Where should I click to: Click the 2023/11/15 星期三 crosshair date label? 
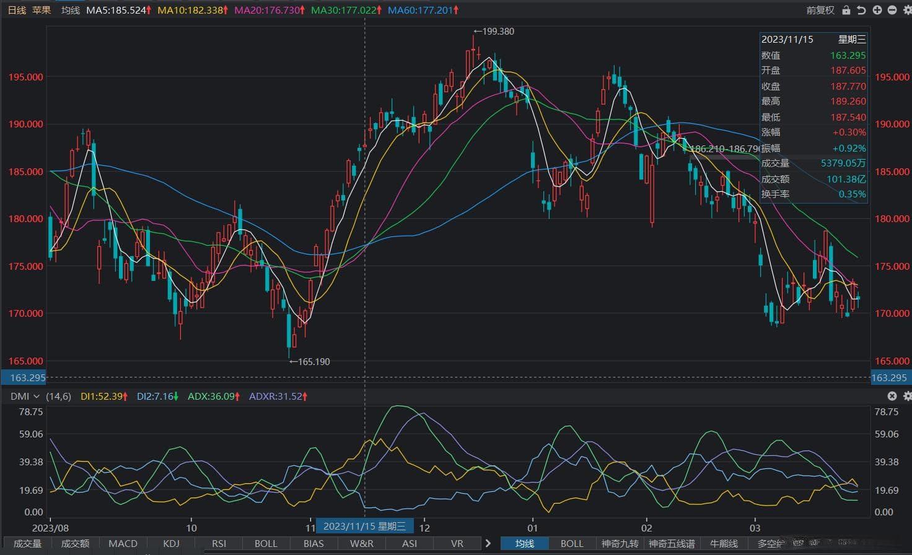tap(364, 526)
